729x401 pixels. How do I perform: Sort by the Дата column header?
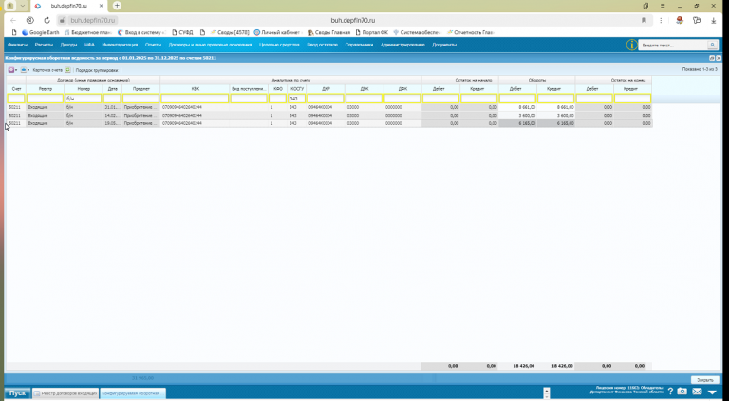112,89
